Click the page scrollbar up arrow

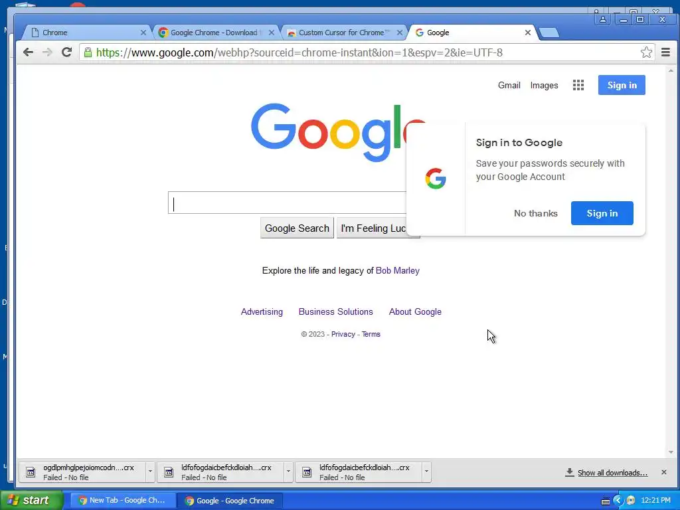[671, 70]
